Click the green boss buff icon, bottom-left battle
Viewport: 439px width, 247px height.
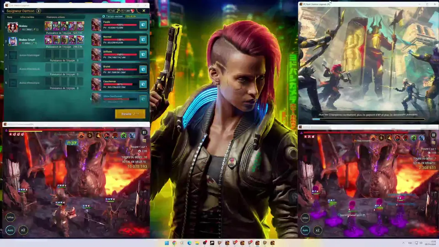(x=123, y=136)
